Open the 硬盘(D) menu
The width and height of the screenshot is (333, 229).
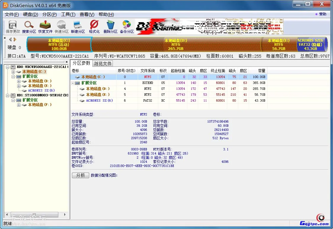click(x=30, y=14)
